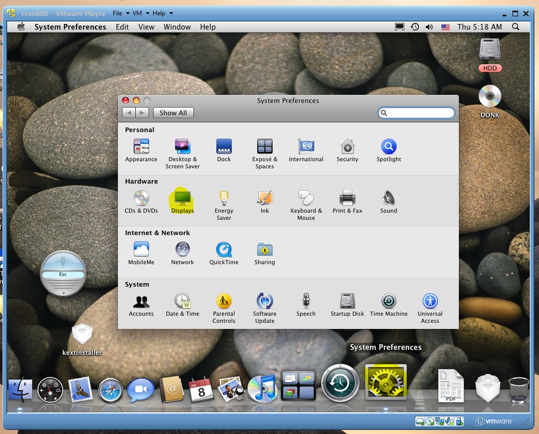Open Accounts preferences
Viewport: 539px width, 434px height.
coord(141,304)
